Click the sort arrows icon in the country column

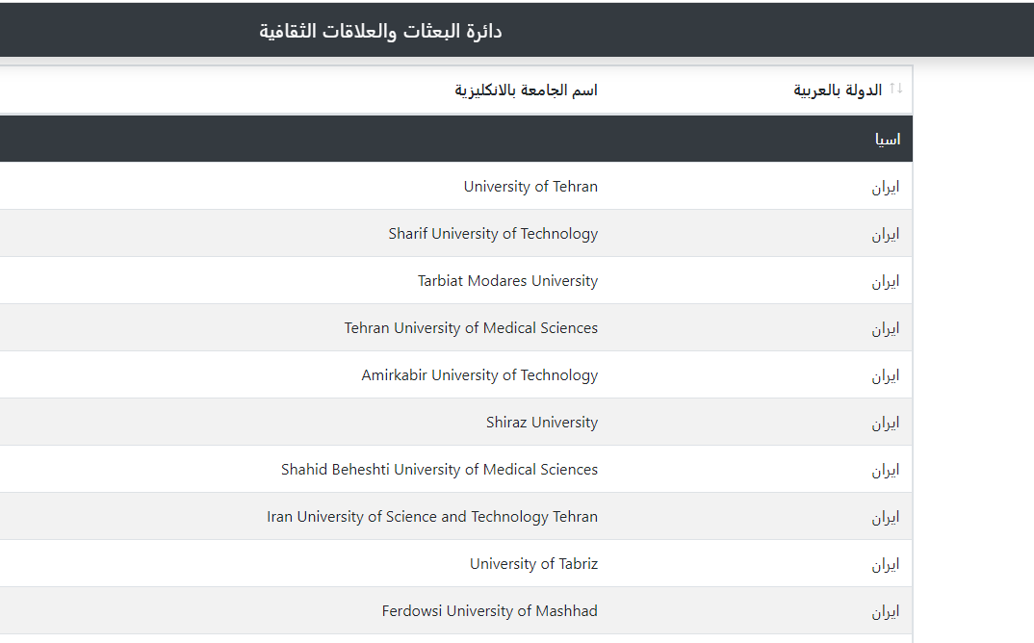(x=895, y=89)
